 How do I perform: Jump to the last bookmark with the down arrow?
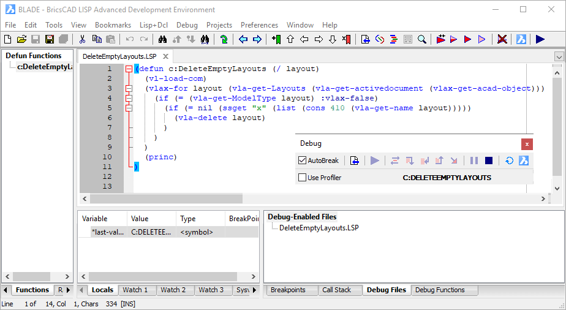(333, 39)
